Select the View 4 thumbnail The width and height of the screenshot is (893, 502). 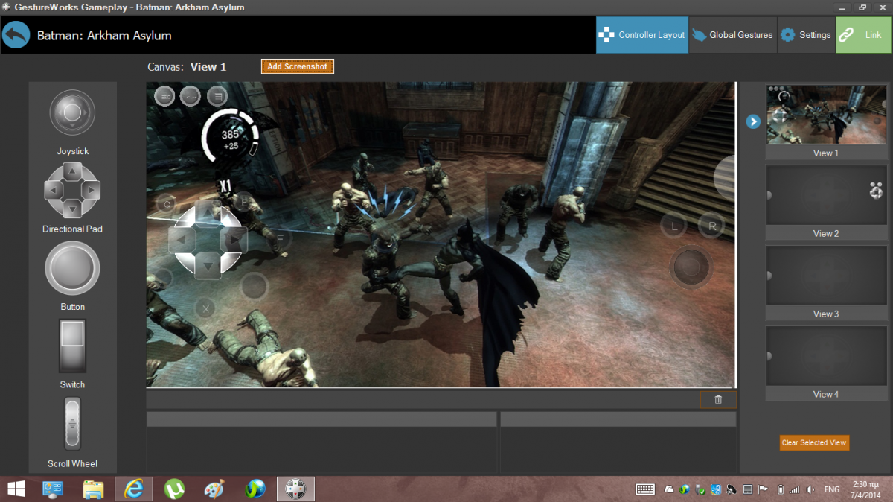click(x=826, y=356)
